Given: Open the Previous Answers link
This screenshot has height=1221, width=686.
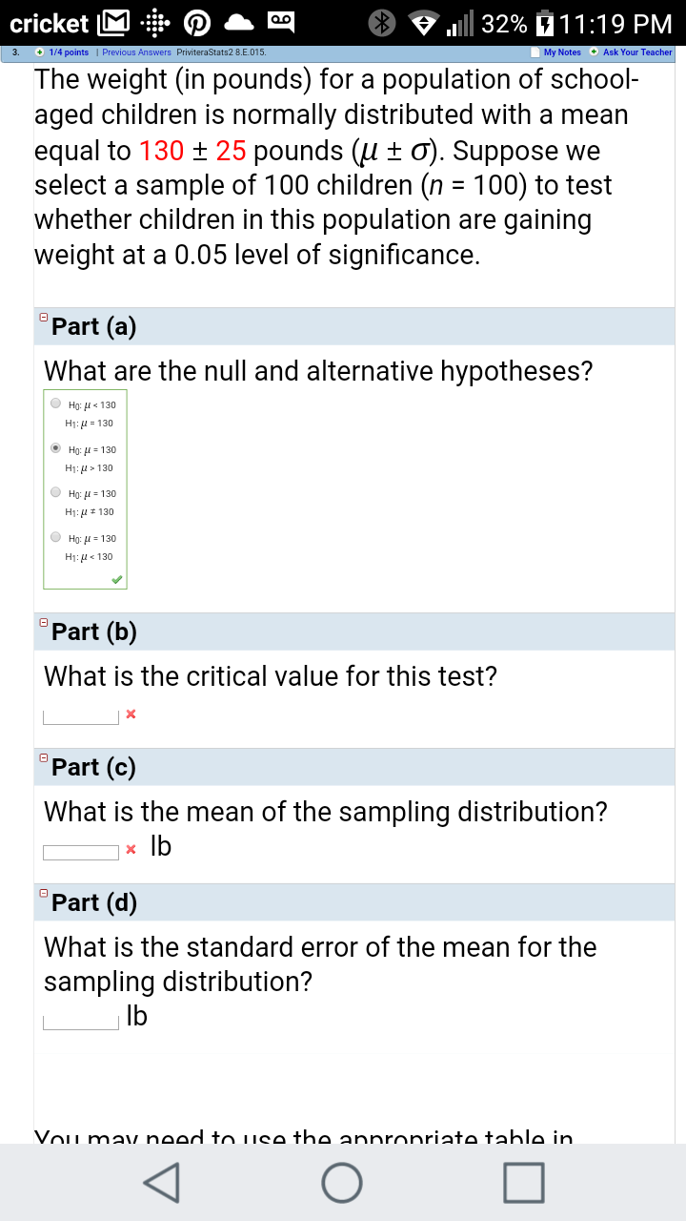Looking at the screenshot, I should [x=136, y=52].
